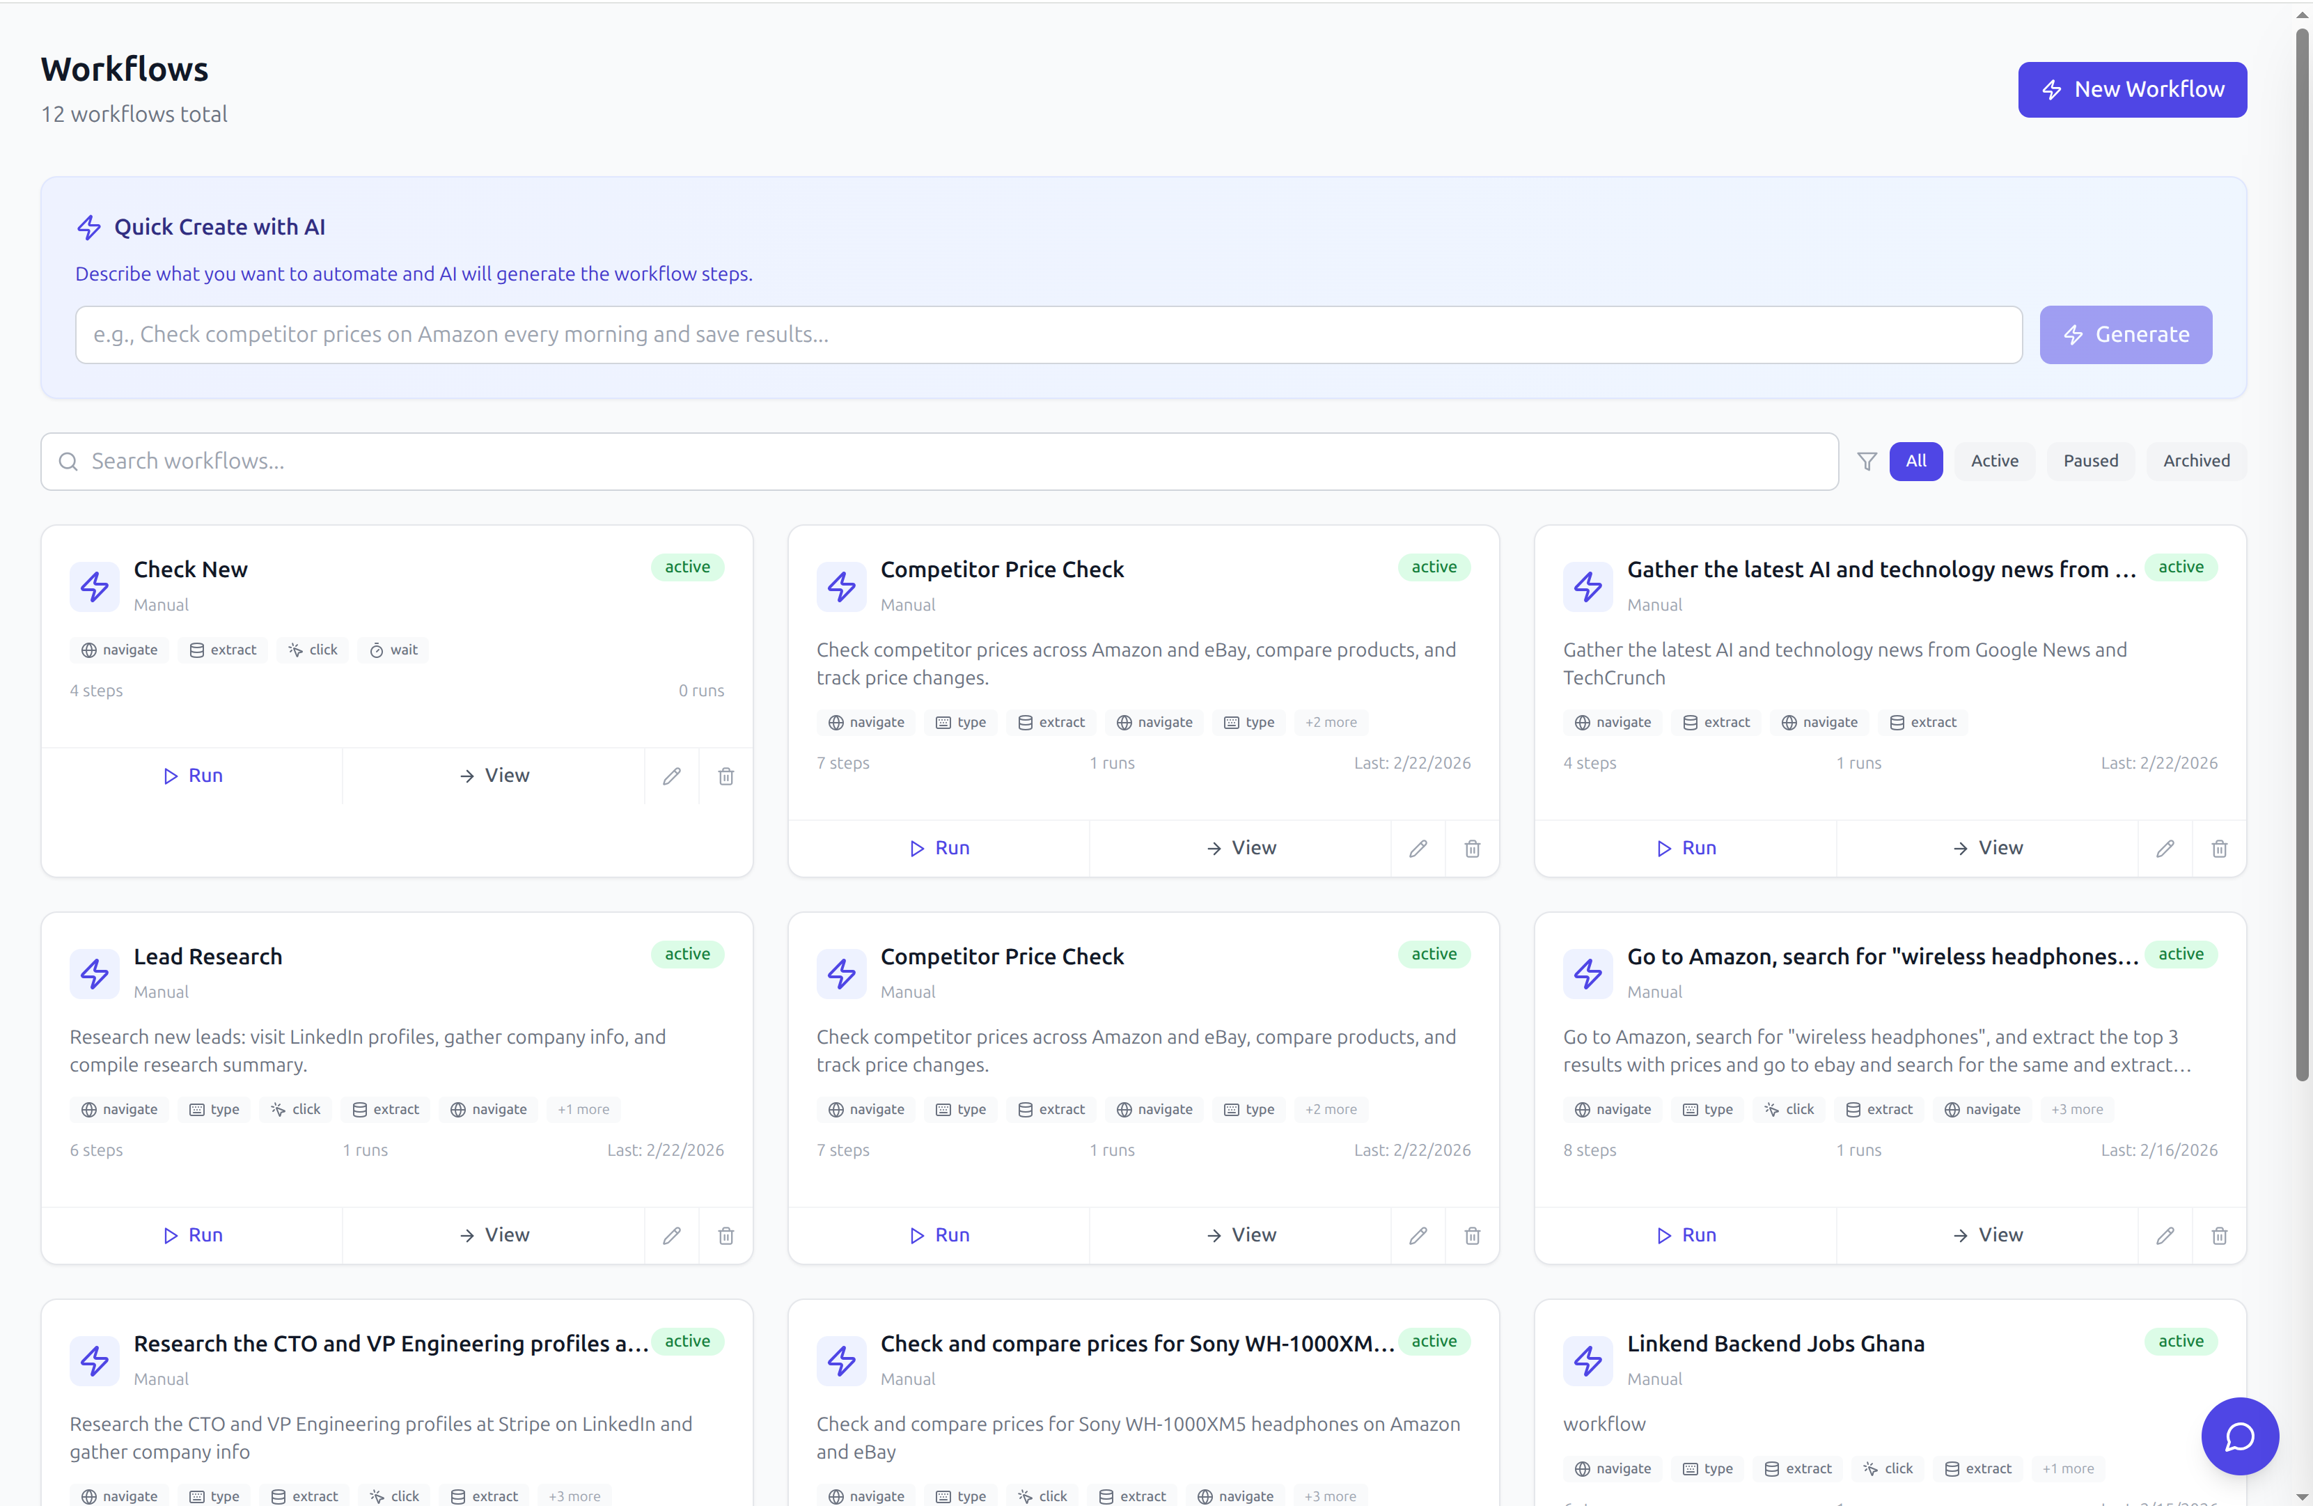Delete the Lead Research workflow via trash icon
Image resolution: width=2313 pixels, height=1506 pixels.
[725, 1235]
